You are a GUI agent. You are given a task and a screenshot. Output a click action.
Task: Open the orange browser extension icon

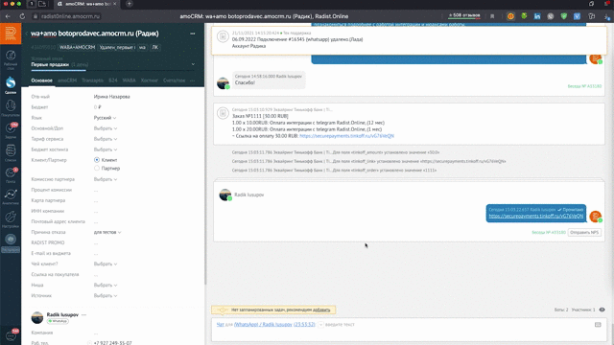[x=510, y=16]
